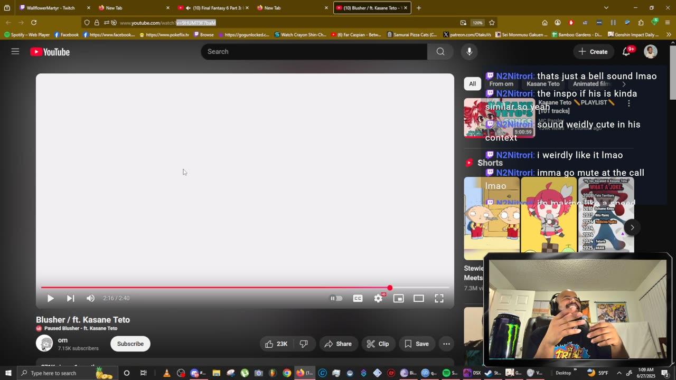Open the Firefox application menu
The image size is (676, 380).
point(669,23)
